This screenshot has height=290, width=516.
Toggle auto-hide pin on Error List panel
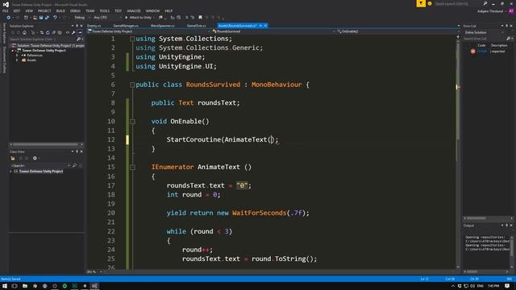click(x=507, y=26)
